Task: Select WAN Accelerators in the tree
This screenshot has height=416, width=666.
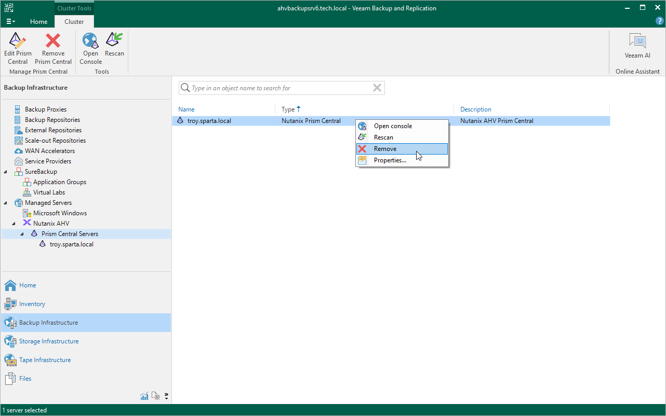Action: click(x=50, y=151)
